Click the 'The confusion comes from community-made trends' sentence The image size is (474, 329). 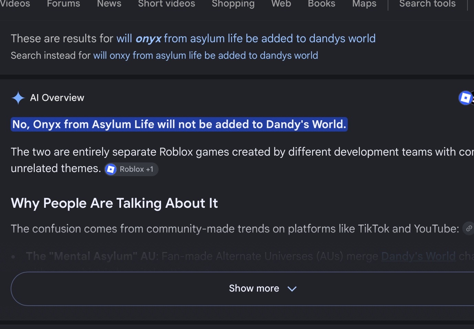tap(235, 229)
